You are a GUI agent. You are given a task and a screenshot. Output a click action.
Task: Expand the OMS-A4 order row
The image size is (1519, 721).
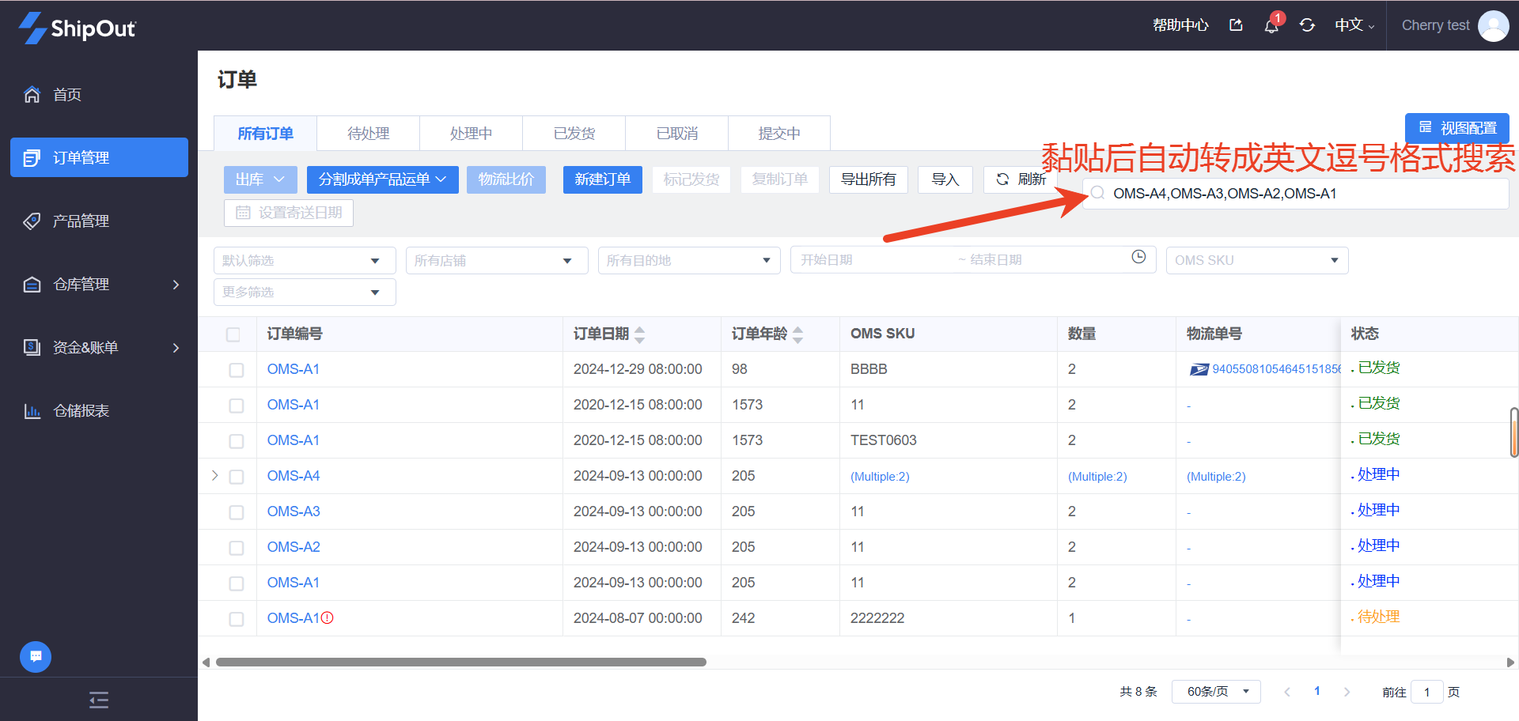coord(214,476)
